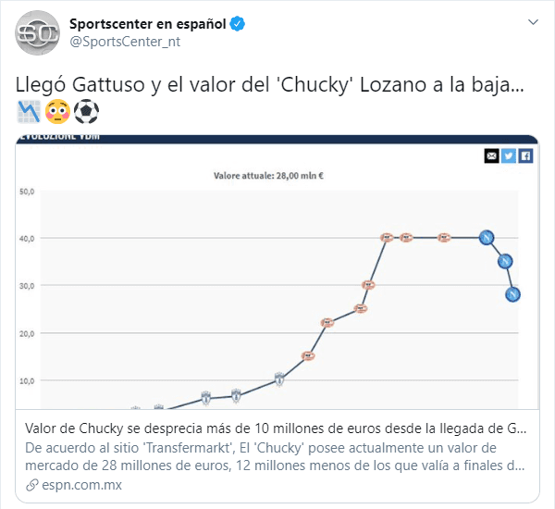Image resolution: width=555 pixels, height=509 pixels.
Task: Click the Facebook share icon on chart
Action: click(x=524, y=155)
